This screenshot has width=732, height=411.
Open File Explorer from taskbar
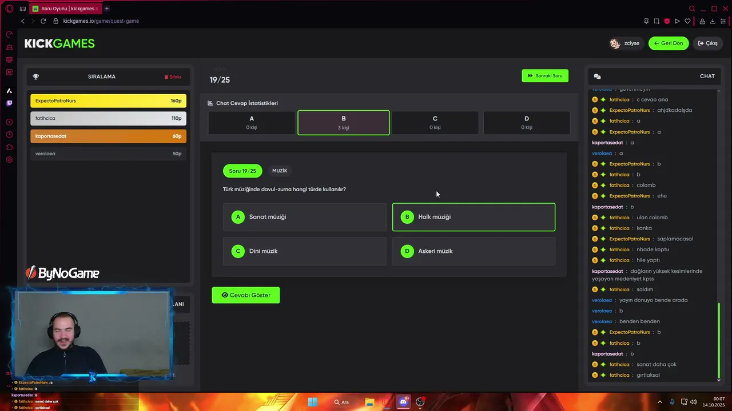[x=369, y=402]
